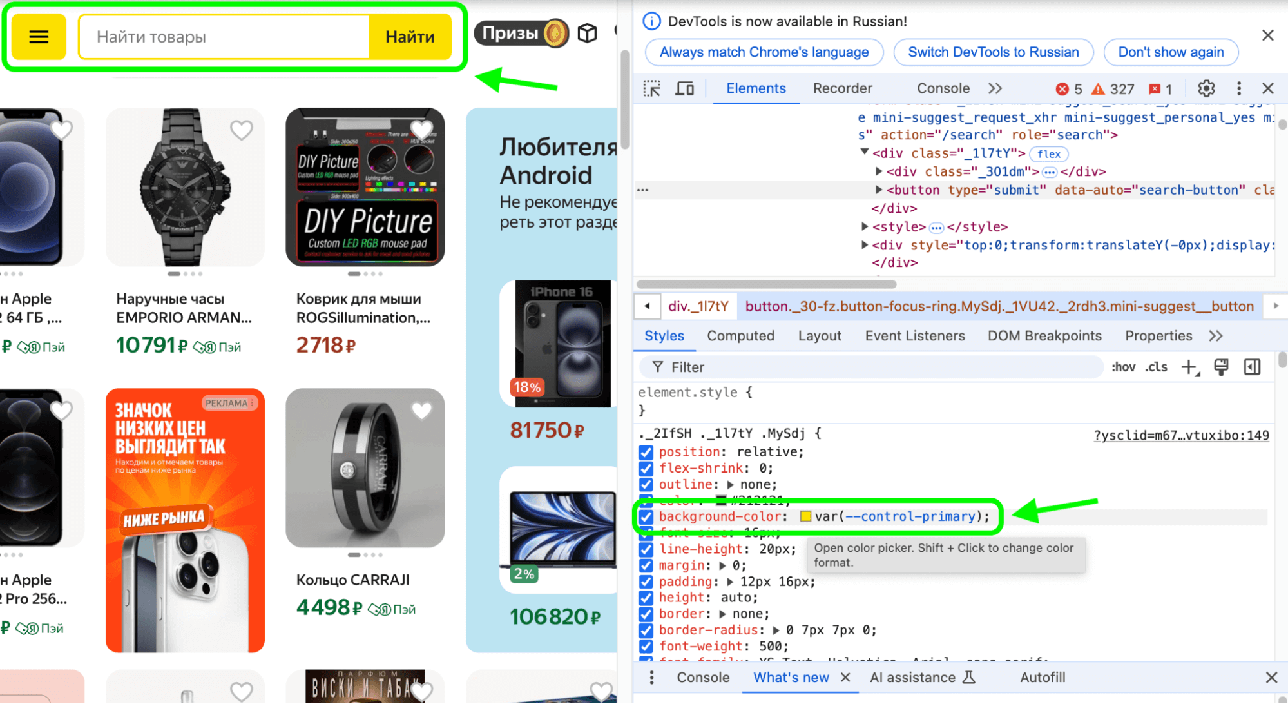Uncheck the outline: none property checkbox
The width and height of the screenshot is (1288, 704).
(646, 484)
